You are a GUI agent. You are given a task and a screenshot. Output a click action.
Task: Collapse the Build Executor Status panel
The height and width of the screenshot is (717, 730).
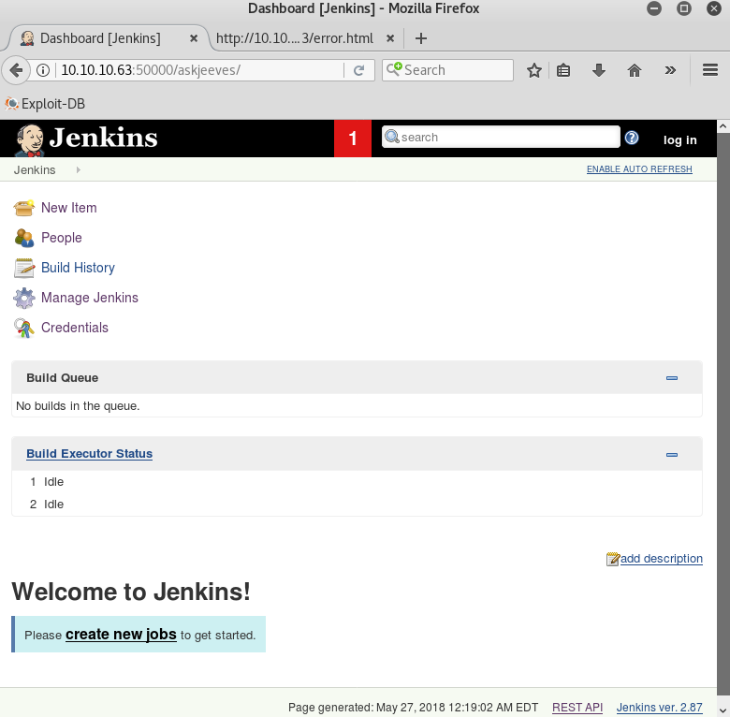click(672, 454)
